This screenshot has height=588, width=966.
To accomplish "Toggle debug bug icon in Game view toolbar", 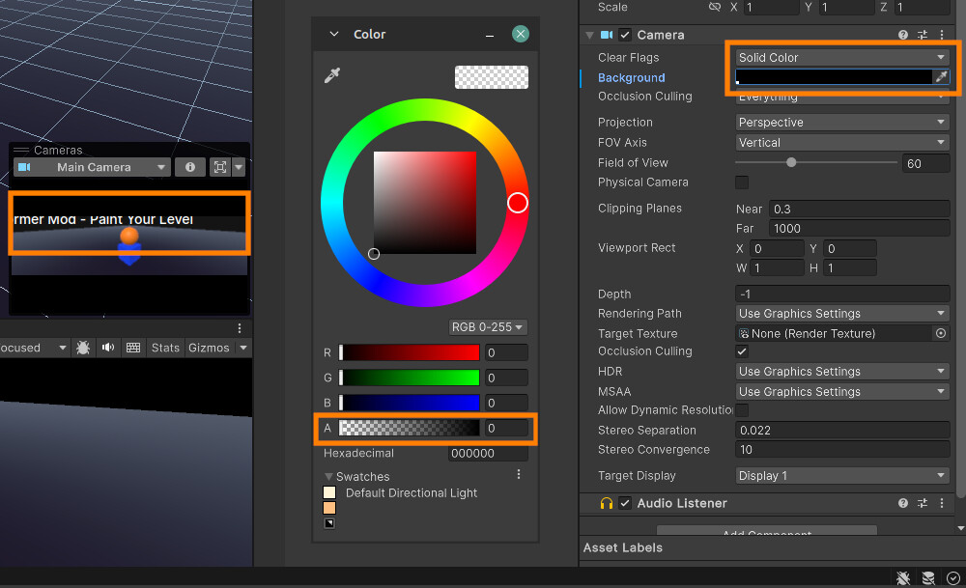I will (83, 348).
